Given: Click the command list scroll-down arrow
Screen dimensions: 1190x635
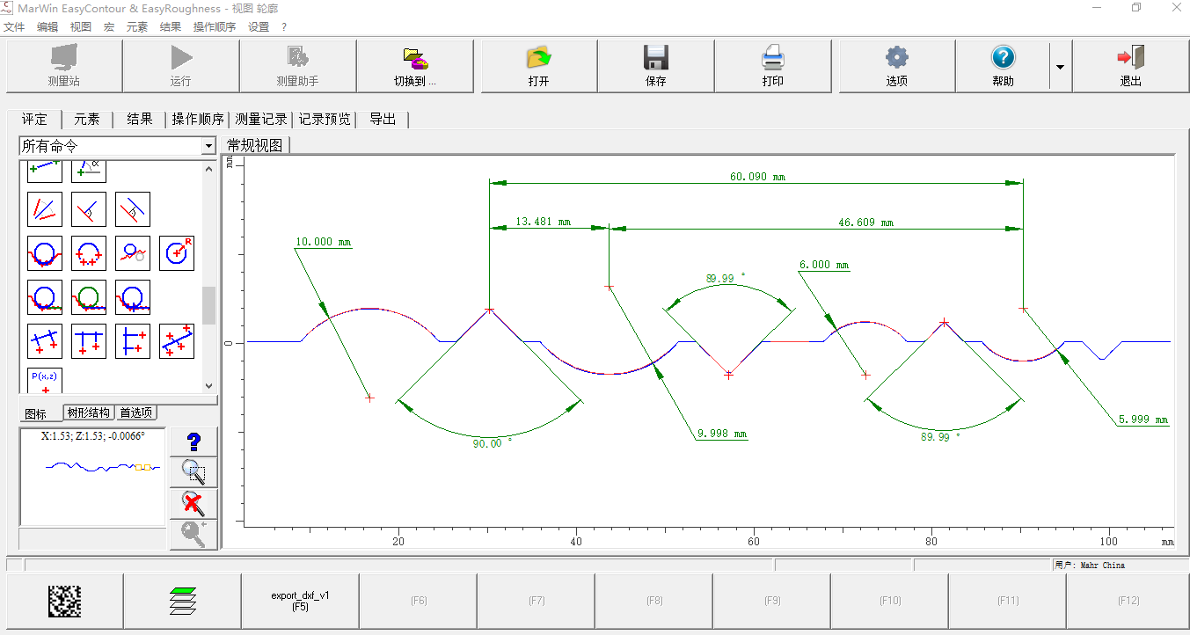Looking at the screenshot, I should [x=208, y=385].
